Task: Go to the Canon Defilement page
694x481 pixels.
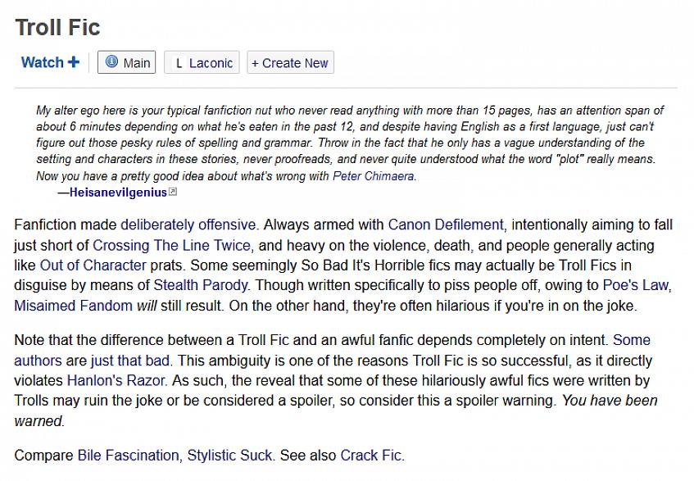Action: click(x=446, y=224)
